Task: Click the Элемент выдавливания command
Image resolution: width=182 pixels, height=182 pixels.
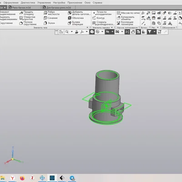Action: [8, 13]
